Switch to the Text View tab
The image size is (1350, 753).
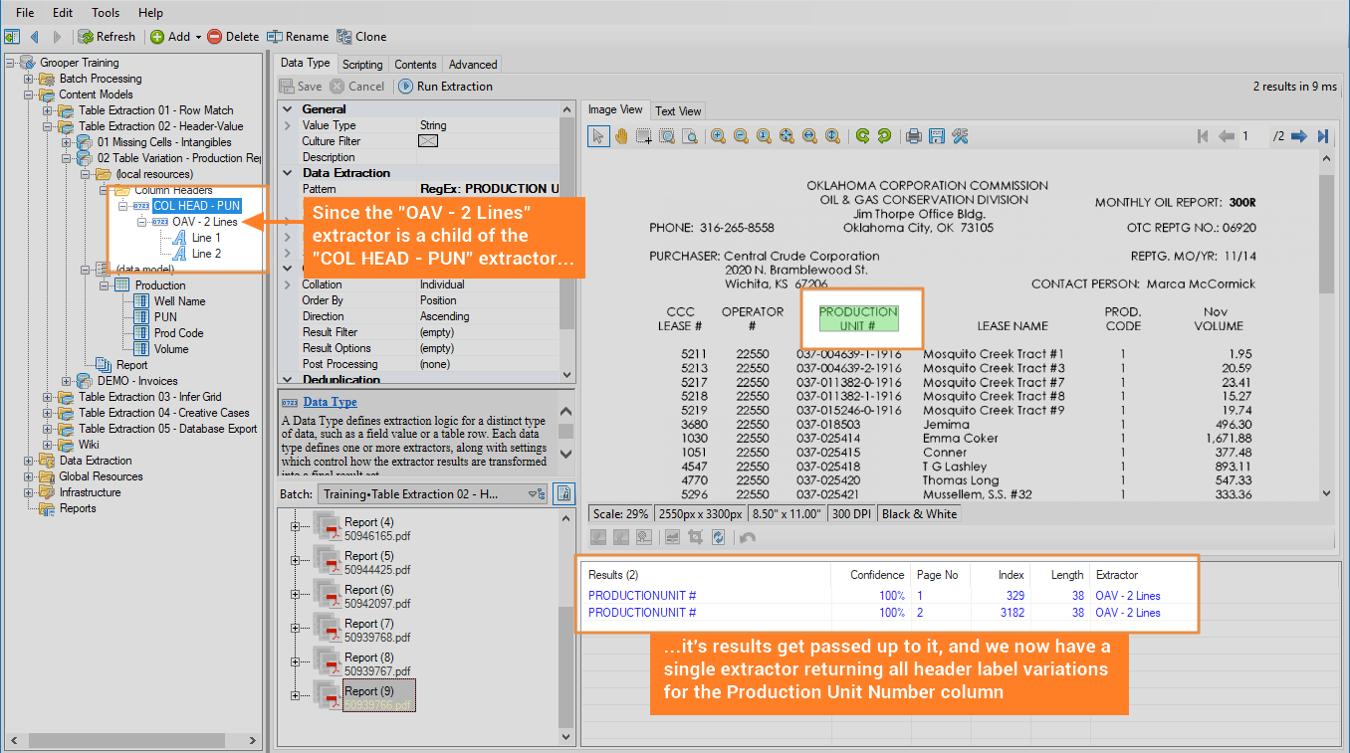[678, 111]
